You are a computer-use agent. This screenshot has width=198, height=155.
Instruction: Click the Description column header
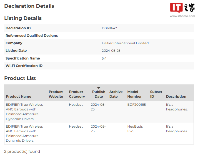click(176, 97)
